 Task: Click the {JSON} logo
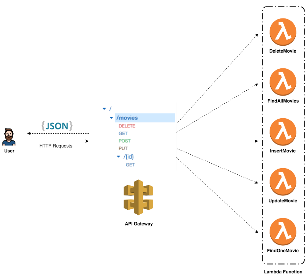57,126
